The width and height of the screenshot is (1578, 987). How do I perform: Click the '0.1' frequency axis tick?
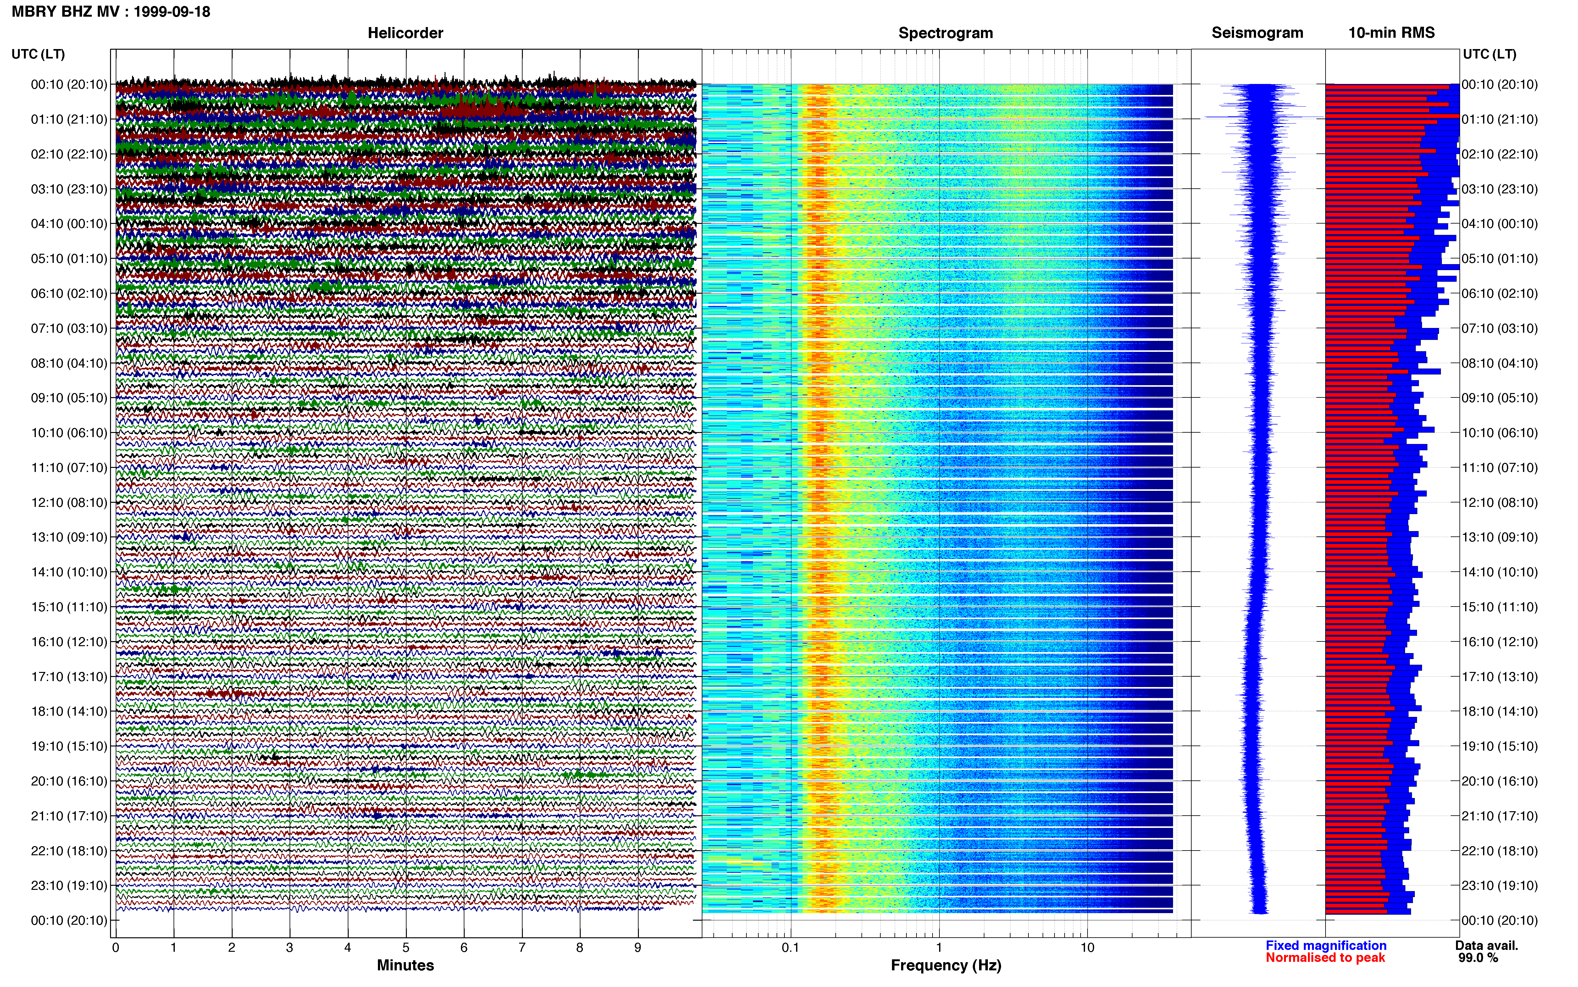[790, 948]
